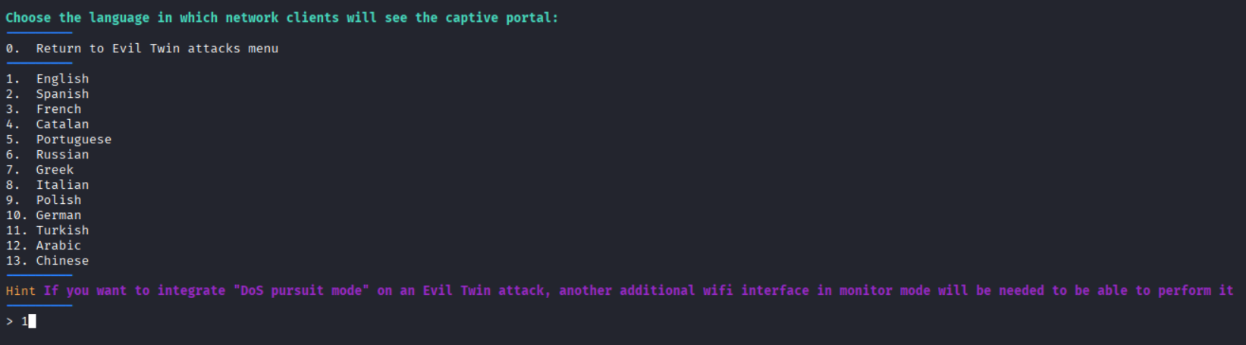Viewport: 1246px width, 345px height.
Task: Click the English language option
Action: 62,79
